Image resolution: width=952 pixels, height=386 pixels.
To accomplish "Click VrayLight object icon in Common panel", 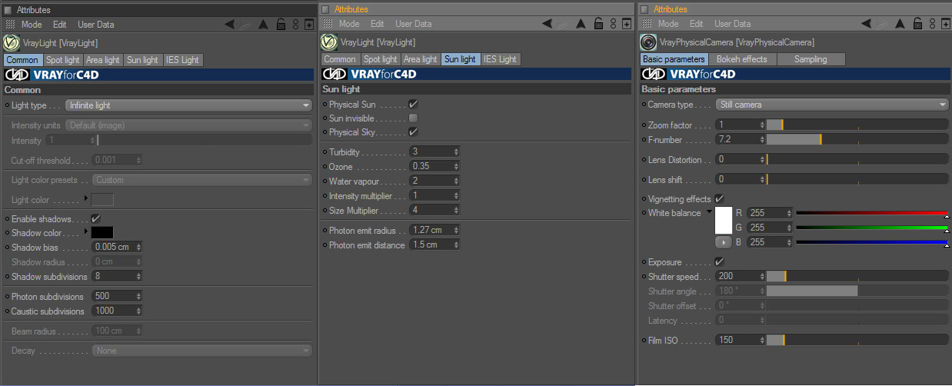I will click(12, 43).
